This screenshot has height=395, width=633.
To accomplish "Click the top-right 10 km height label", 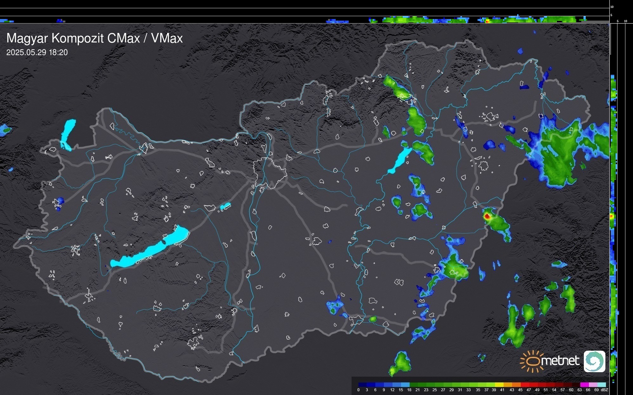I will pyautogui.click(x=612, y=7).
